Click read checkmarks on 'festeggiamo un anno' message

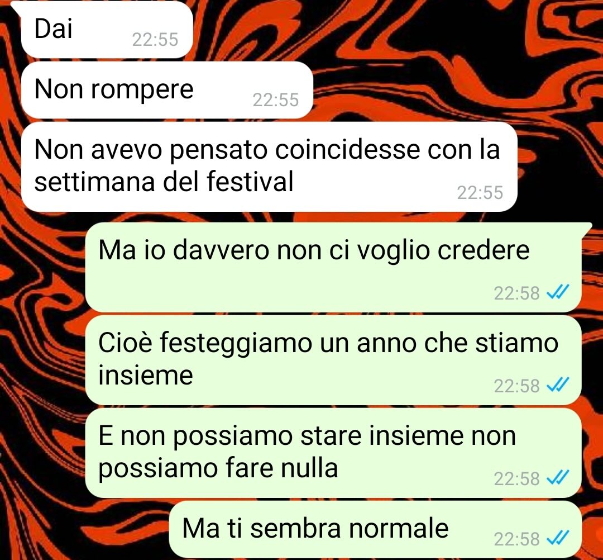[558, 385]
